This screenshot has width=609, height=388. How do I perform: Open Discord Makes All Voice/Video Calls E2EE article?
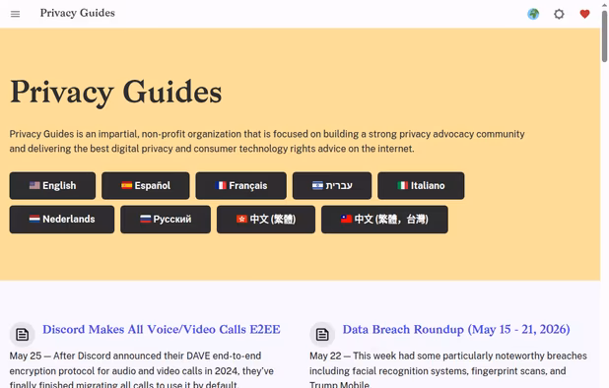(162, 330)
